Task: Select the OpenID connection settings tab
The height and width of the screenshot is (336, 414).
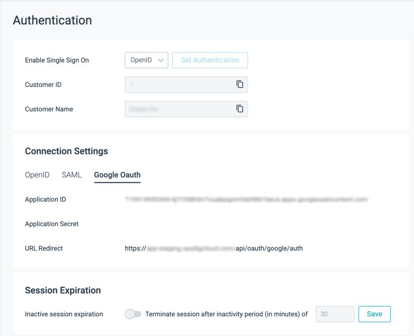Action: (37, 175)
